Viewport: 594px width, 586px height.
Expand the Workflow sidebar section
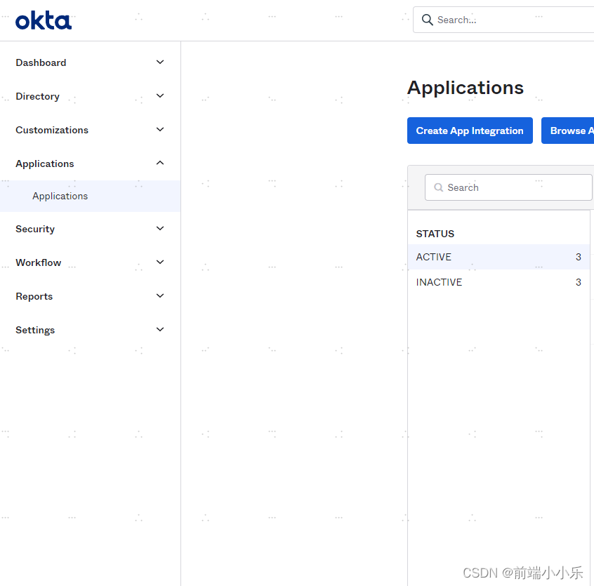coord(160,262)
